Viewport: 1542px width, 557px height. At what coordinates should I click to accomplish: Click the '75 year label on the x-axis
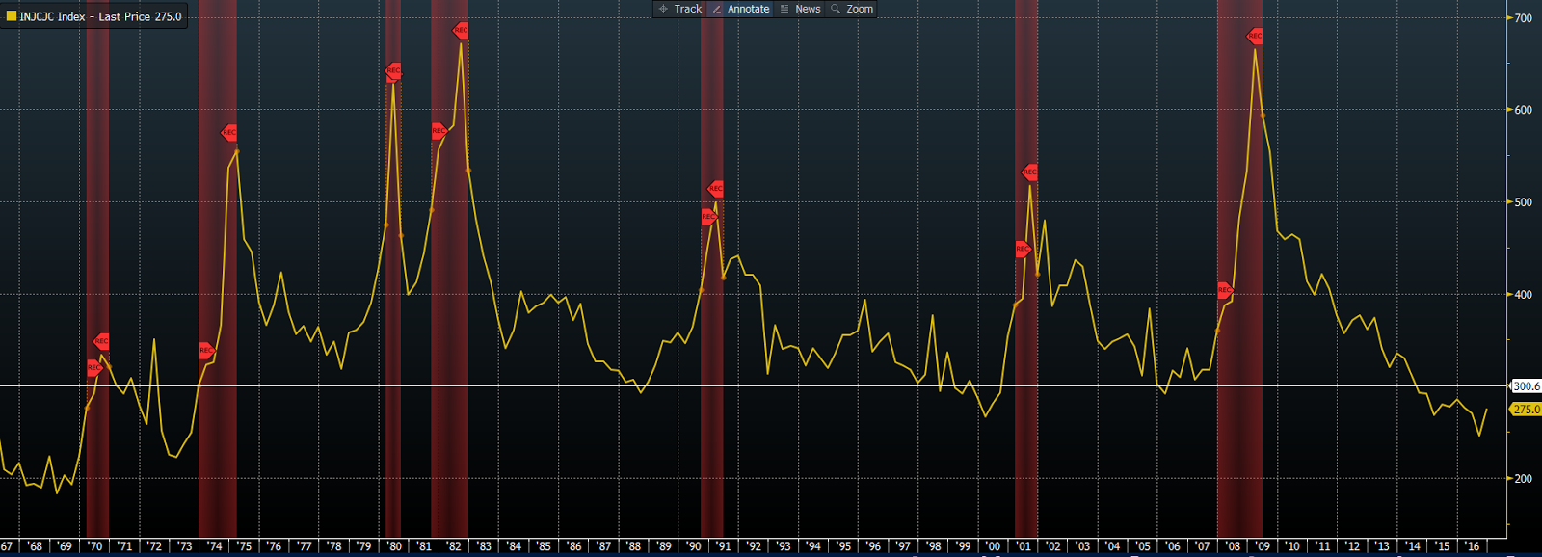click(x=244, y=546)
